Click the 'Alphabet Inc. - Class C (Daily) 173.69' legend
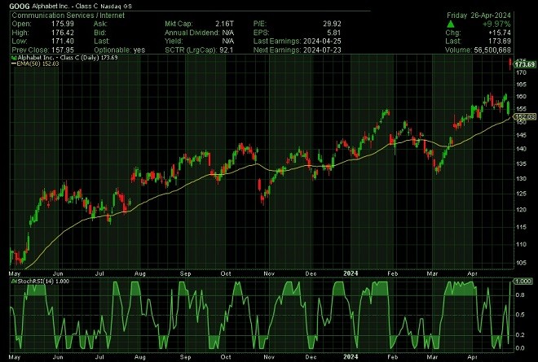The width and height of the screenshot is (538, 362). coord(68,58)
